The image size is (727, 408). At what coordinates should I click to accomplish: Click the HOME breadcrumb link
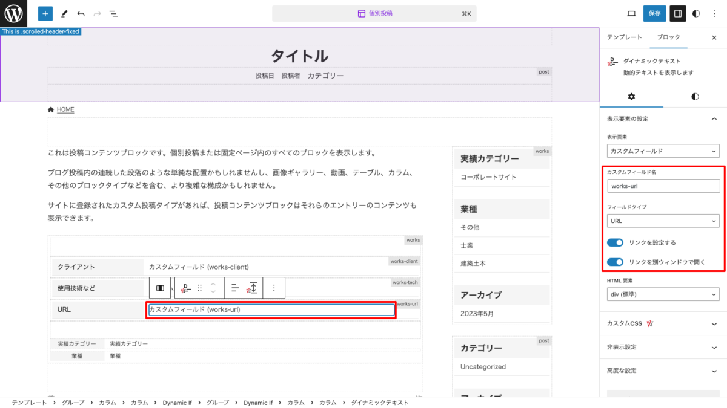pos(65,109)
